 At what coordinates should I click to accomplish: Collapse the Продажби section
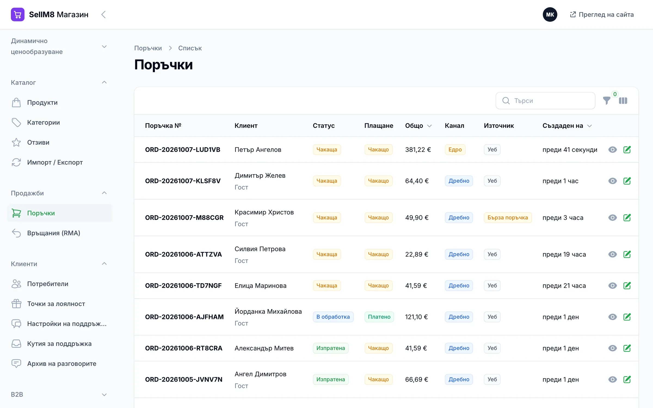click(x=104, y=193)
